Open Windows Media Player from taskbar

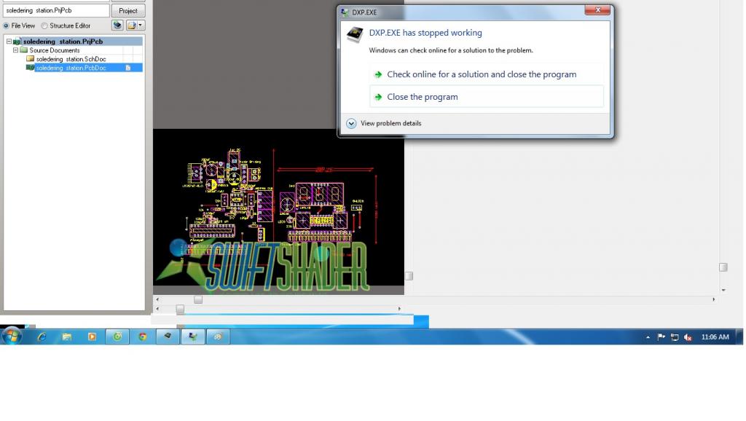(x=93, y=337)
